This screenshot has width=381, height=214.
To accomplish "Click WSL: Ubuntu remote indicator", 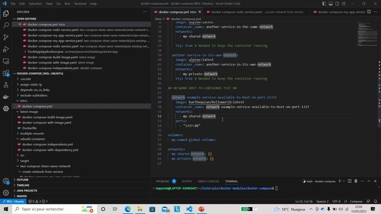I will point(13,202).
